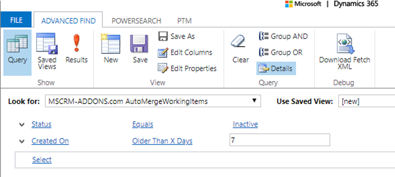Click Download Fetch XML
This screenshot has width=395, height=177.
pyautogui.click(x=345, y=52)
